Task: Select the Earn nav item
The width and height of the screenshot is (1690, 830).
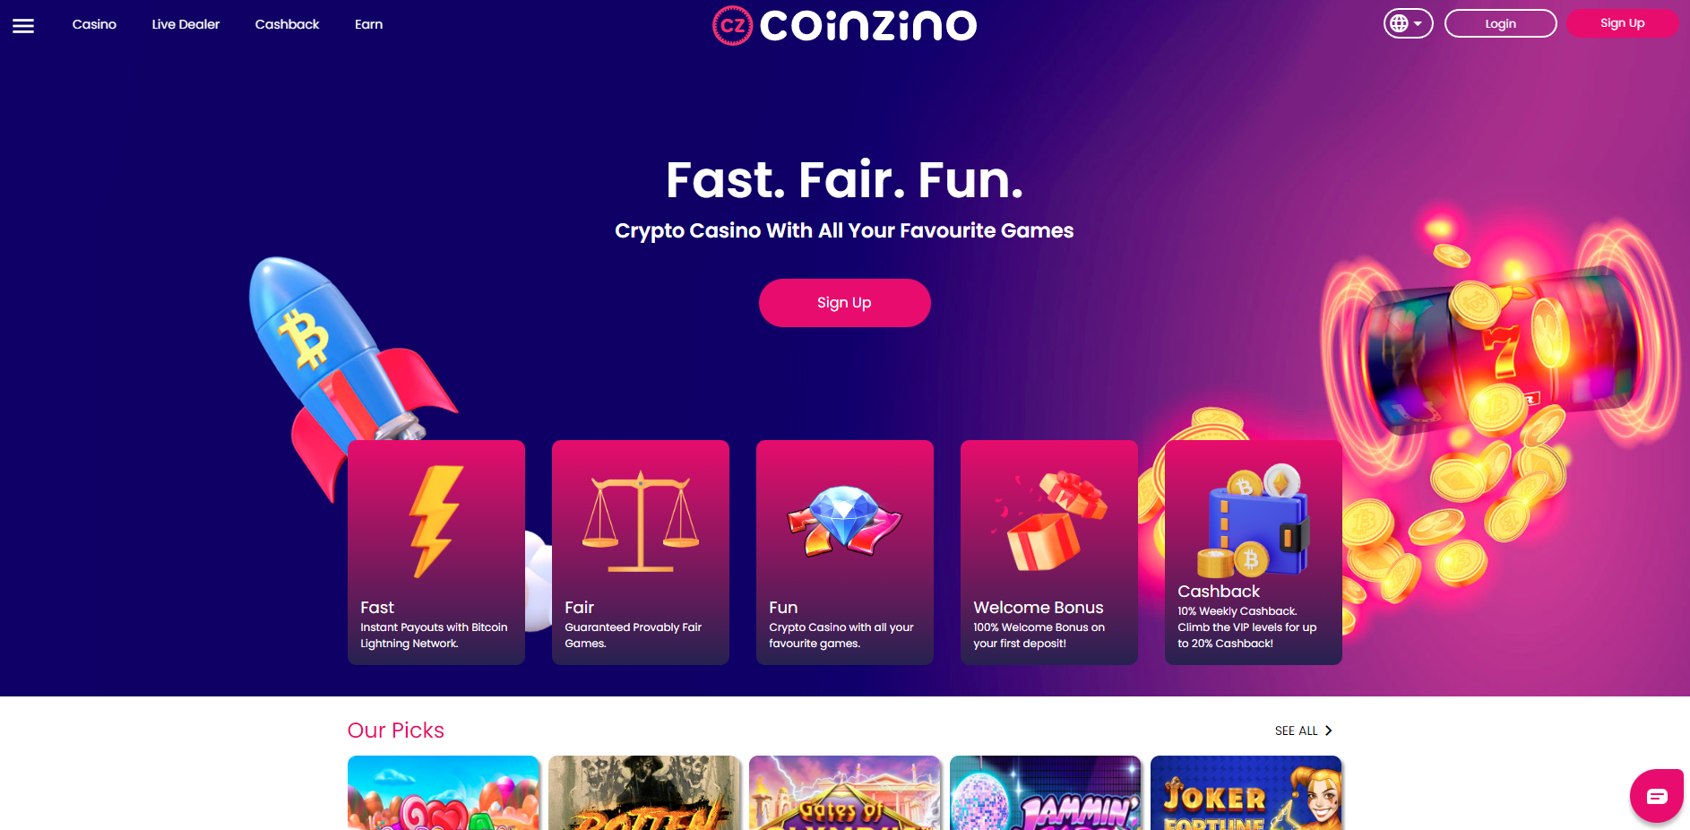Action: pos(368,24)
